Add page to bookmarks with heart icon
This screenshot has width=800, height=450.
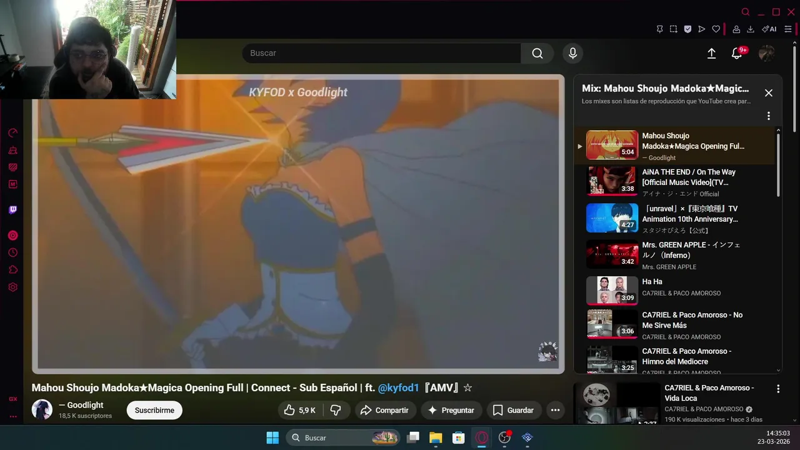click(716, 29)
